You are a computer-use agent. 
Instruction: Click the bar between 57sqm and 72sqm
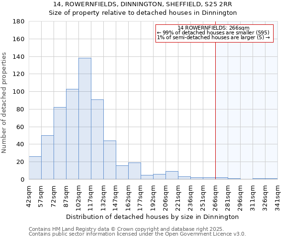pos(47,157)
